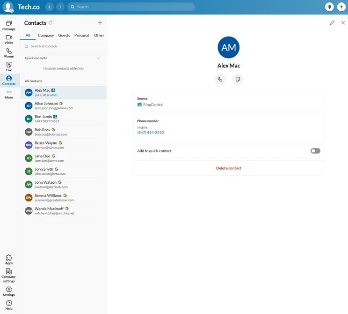Screen dimensions: 348x314
Task: Switch to the Guests tab
Action: coord(64,35)
